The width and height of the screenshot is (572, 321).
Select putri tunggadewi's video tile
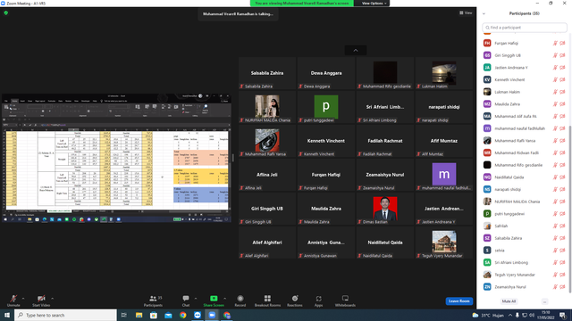tap(325, 107)
